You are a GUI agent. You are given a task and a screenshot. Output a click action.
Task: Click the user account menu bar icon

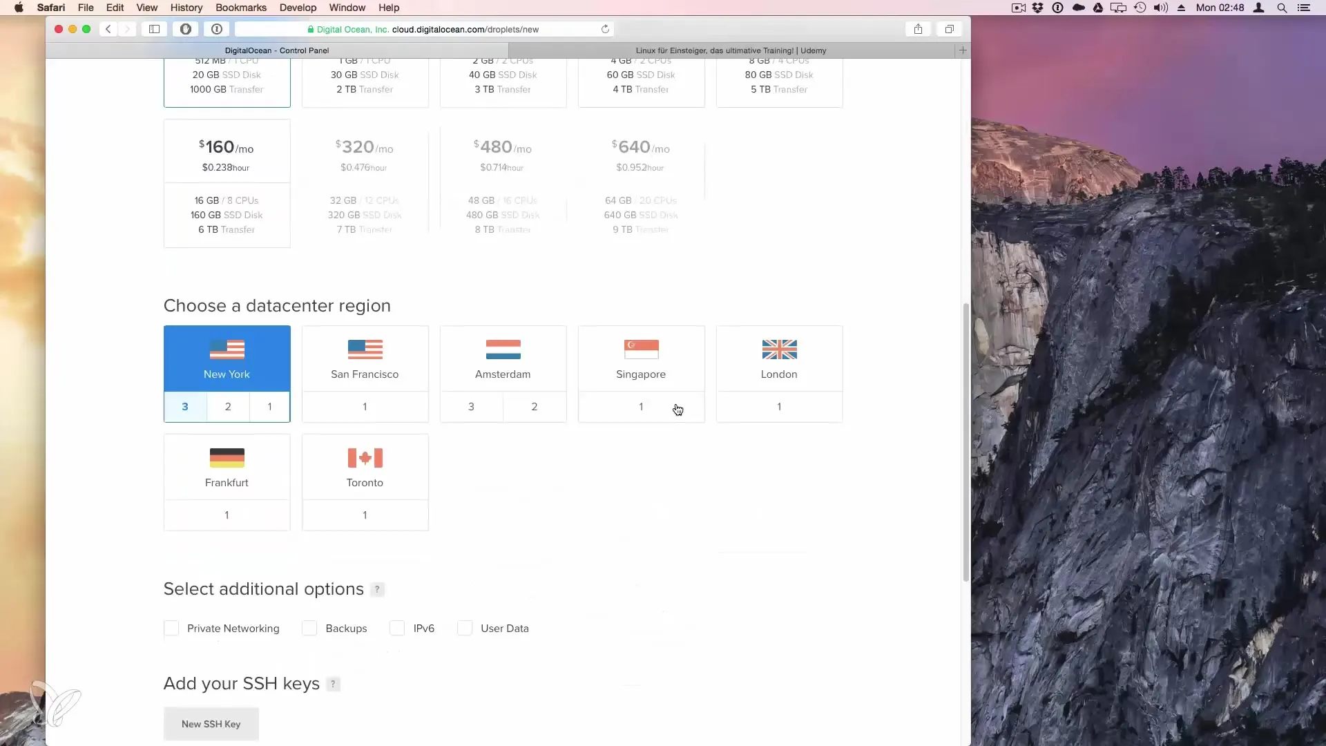pyautogui.click(x=1259, y=8)
